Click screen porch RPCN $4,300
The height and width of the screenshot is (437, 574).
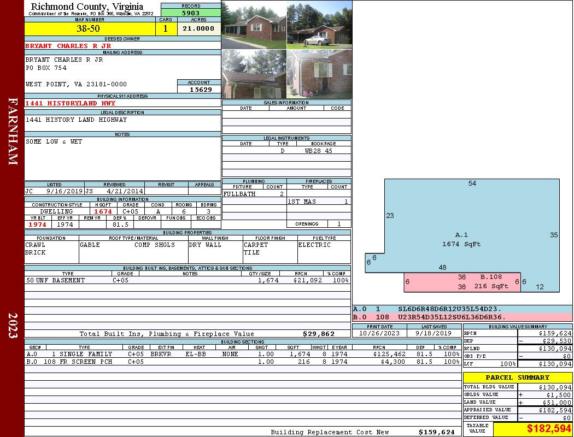pyautogui.click(x=393, y=362)
